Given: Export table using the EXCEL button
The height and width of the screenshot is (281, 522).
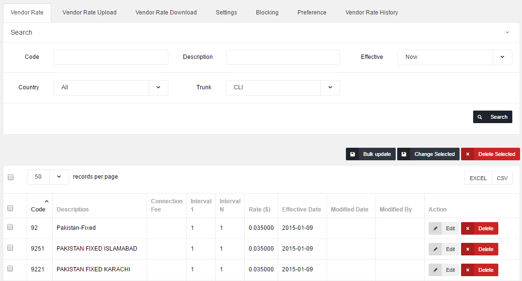Looking at the screenshot, I should pyautogui.click(x=478, y=178).
